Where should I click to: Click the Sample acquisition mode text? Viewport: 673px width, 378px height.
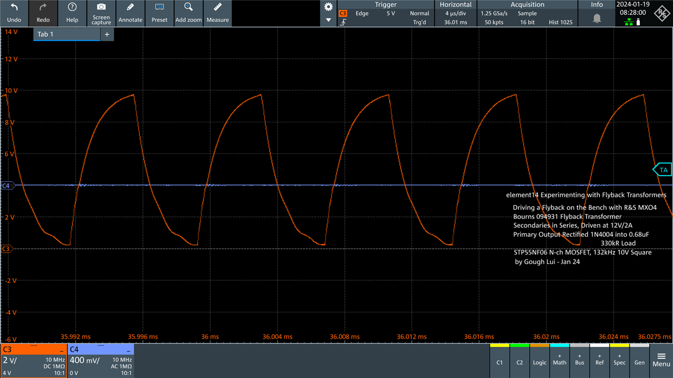527,14
